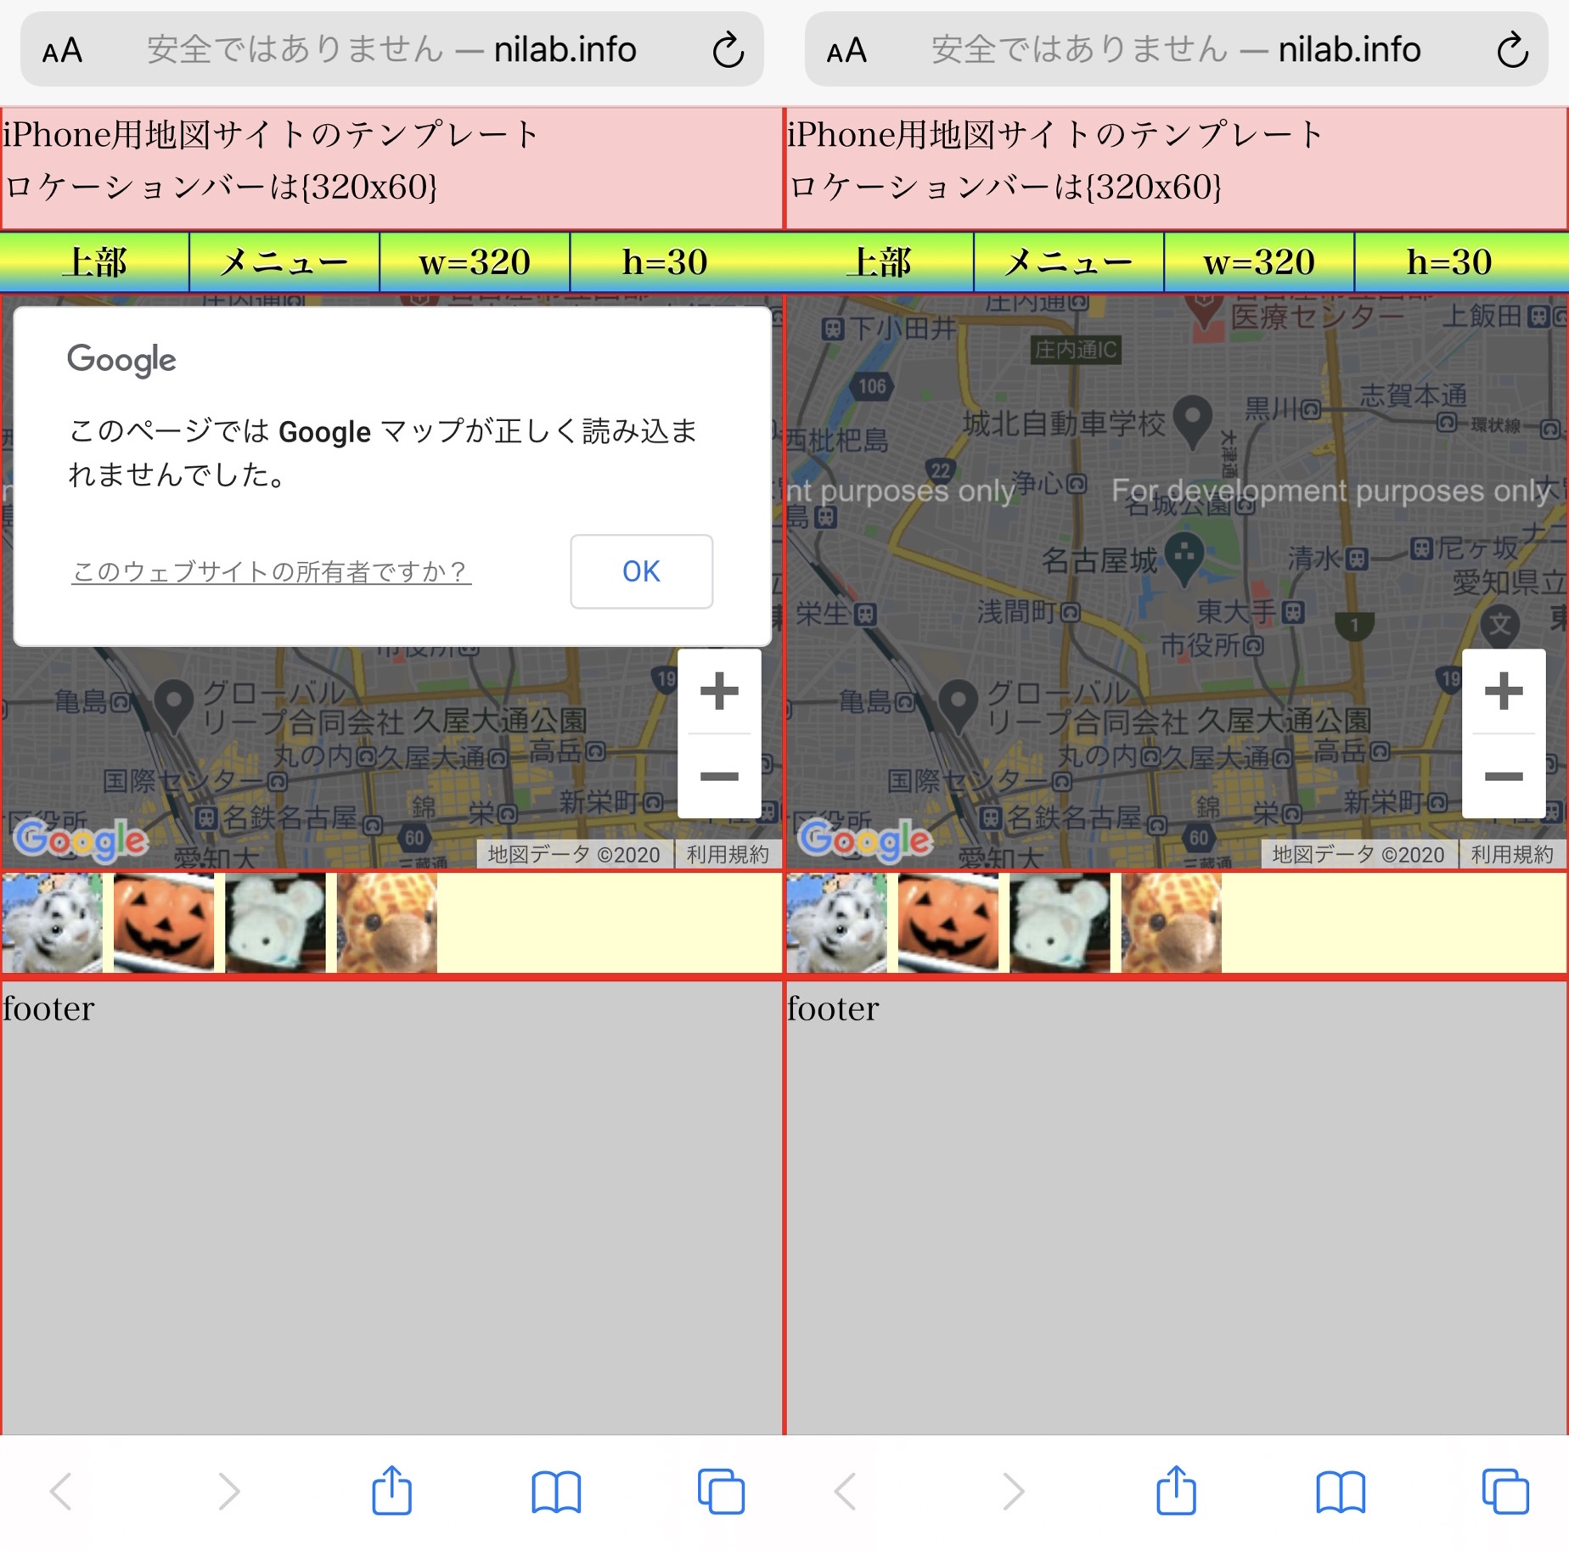Focus the right nilab.info address bar
The height and width of the screenshot is (1551, 1569).
tap(1176, 49)
